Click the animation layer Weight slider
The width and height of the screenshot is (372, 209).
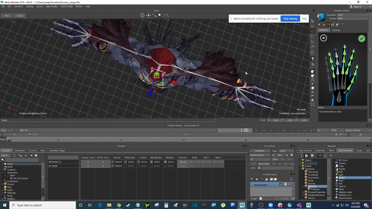coord(270,199)
